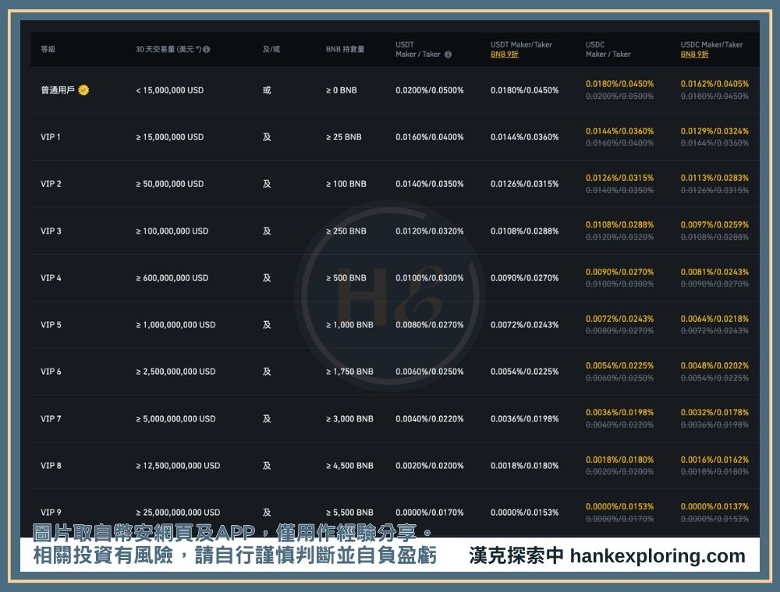
Task: Click 普通用戶 USDT fee 0.0200%/0.0500% in white
Action: [x=430, y=90]
